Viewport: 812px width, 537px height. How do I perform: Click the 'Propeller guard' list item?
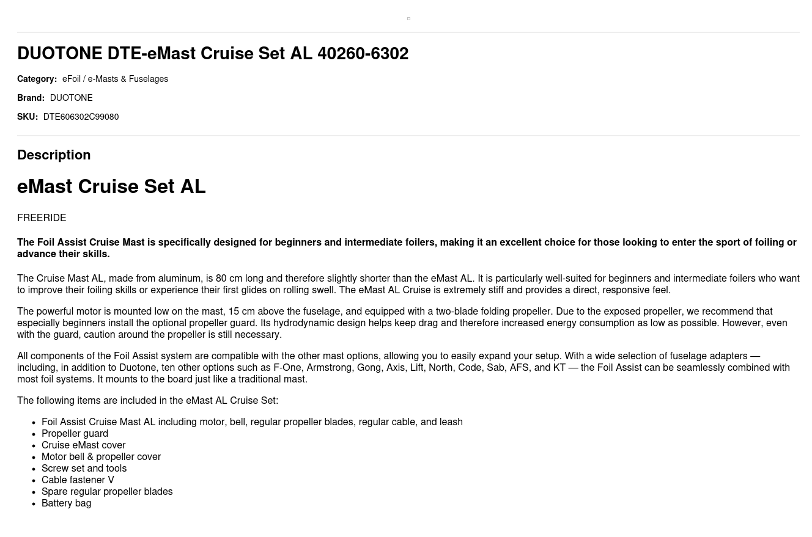(x=75, y=434)
